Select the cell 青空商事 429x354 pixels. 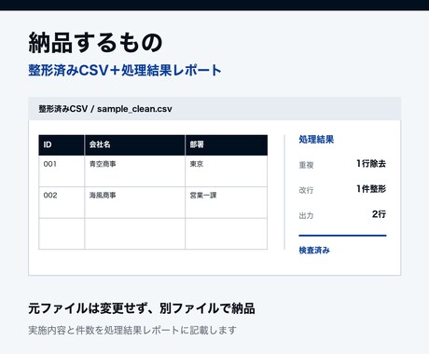pyautogui.click(x=134, y=171)
